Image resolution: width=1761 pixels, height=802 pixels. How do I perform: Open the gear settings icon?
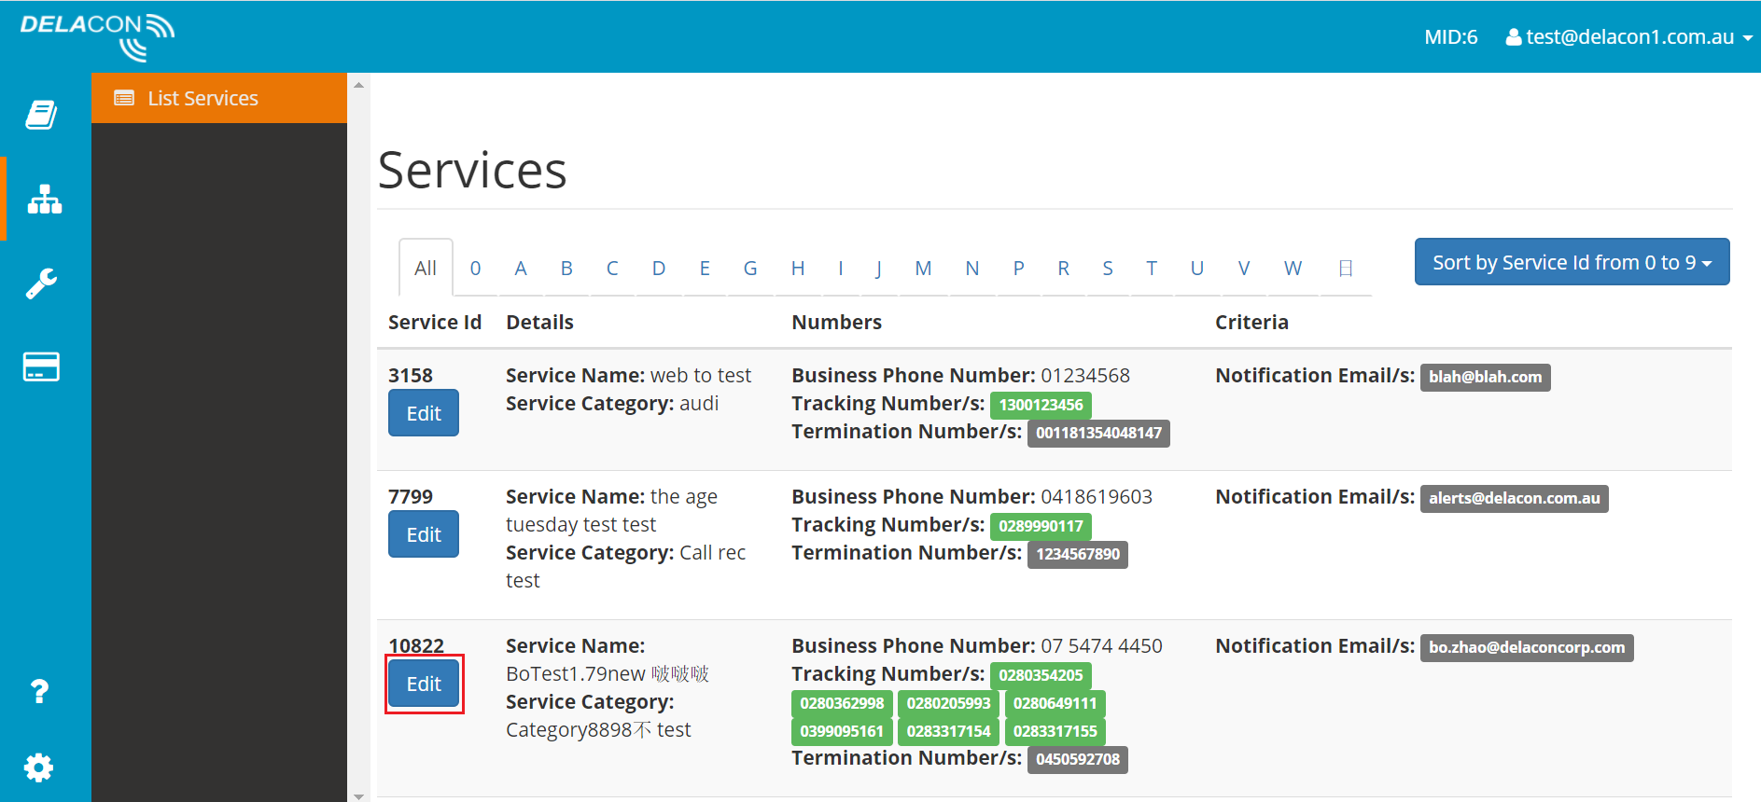coord(39,767)
